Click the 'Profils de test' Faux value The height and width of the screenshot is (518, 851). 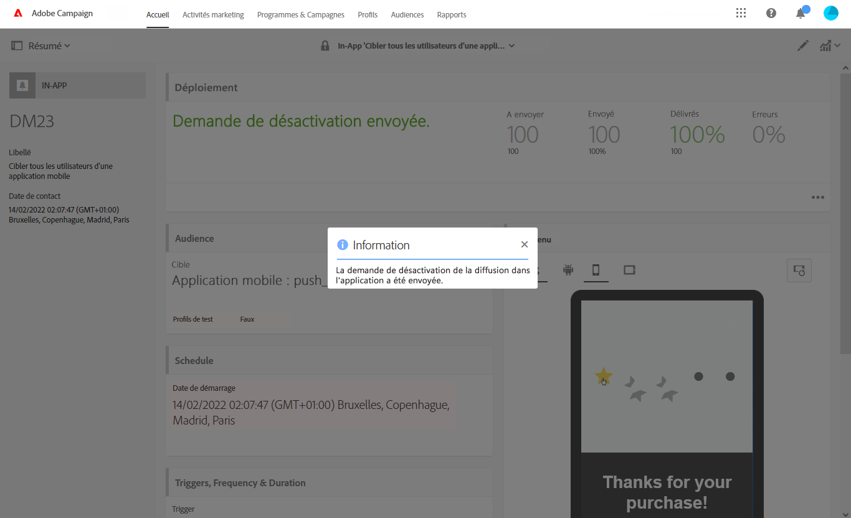pyautogui.click(x=247, y=319)
